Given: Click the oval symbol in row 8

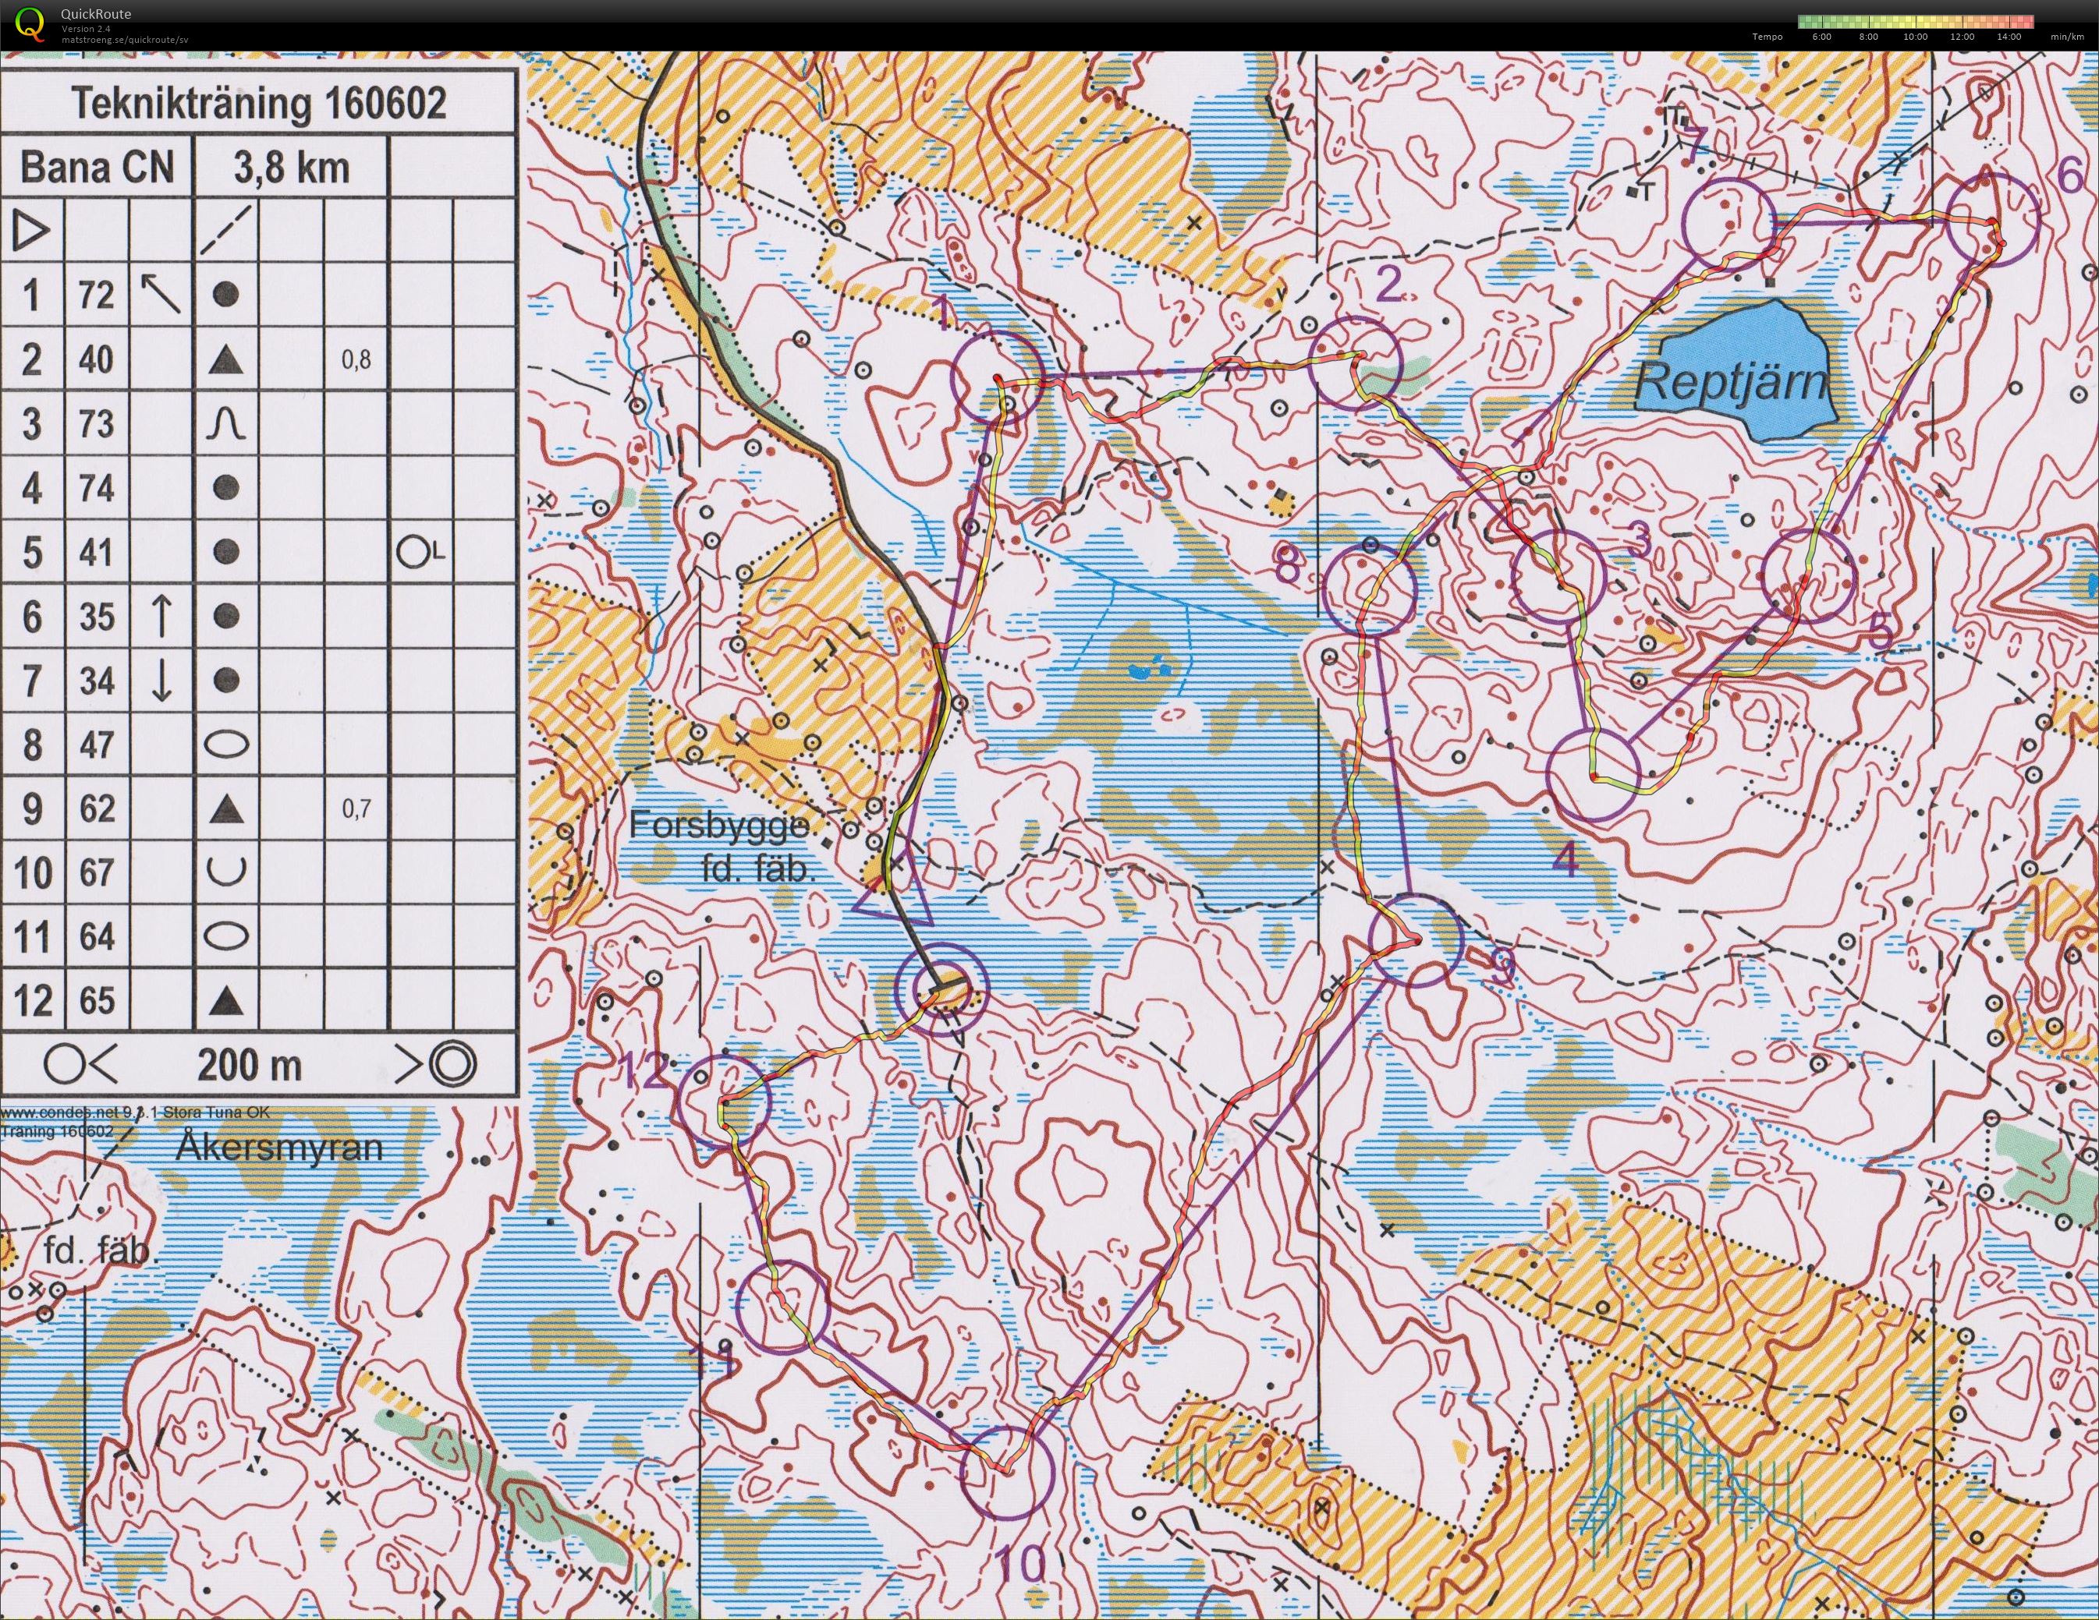Looking at the screenshot, I should [227, 745].
